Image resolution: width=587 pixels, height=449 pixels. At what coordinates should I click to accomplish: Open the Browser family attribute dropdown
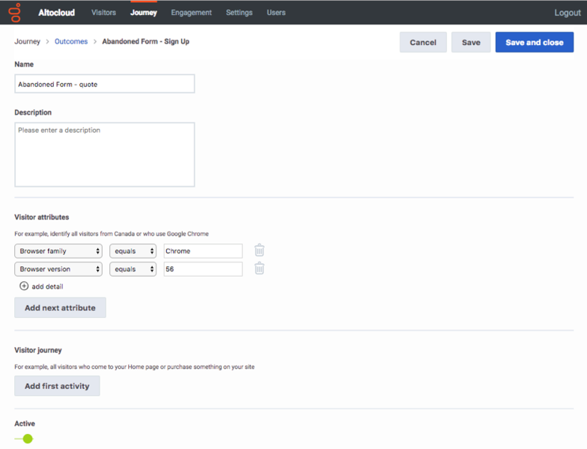pyautogui.click(x=58, y=251)
